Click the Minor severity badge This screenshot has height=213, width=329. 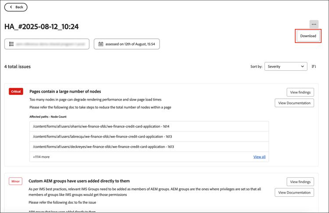click(15, 181)
